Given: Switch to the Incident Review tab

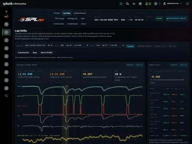Looking at the screenshot, I should (x=80, y=13).
